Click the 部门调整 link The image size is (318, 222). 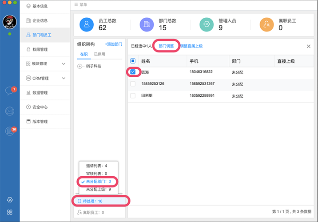click(167, 46)
